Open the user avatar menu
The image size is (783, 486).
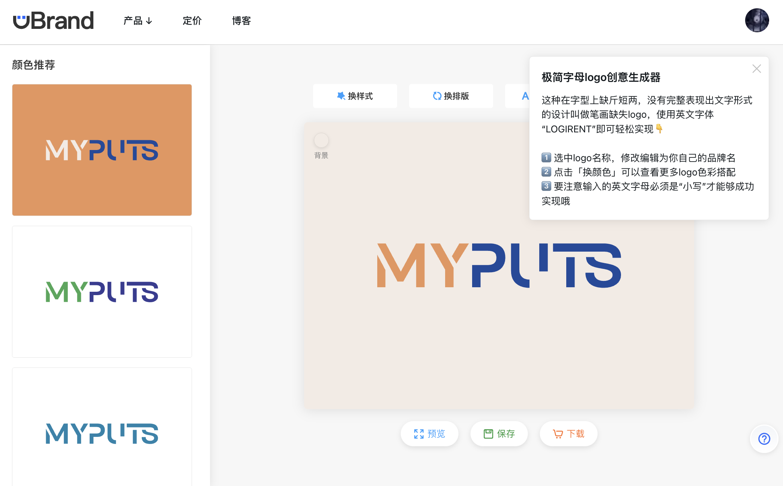pos(757,20)
